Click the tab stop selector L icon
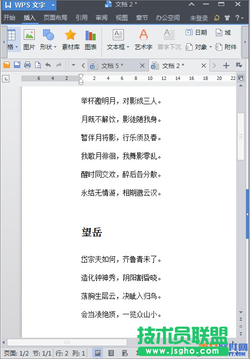This screenshot has height=359, width=250. click(x=6, y=79)
